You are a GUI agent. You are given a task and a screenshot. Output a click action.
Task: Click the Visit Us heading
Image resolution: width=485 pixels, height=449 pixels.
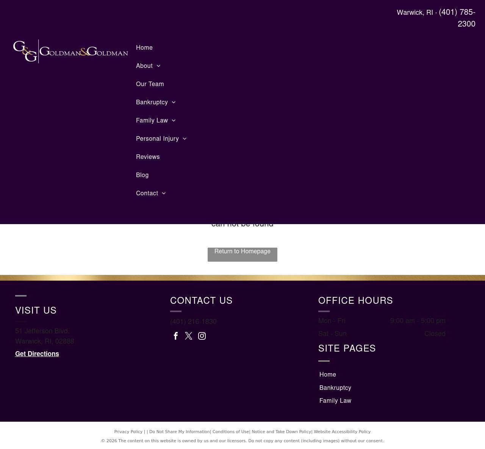coord(36,311)
